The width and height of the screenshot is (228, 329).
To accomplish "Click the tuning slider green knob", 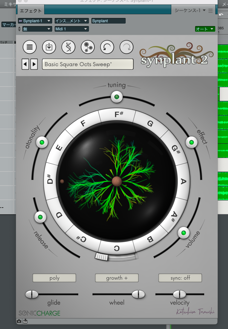I will 117,97.
